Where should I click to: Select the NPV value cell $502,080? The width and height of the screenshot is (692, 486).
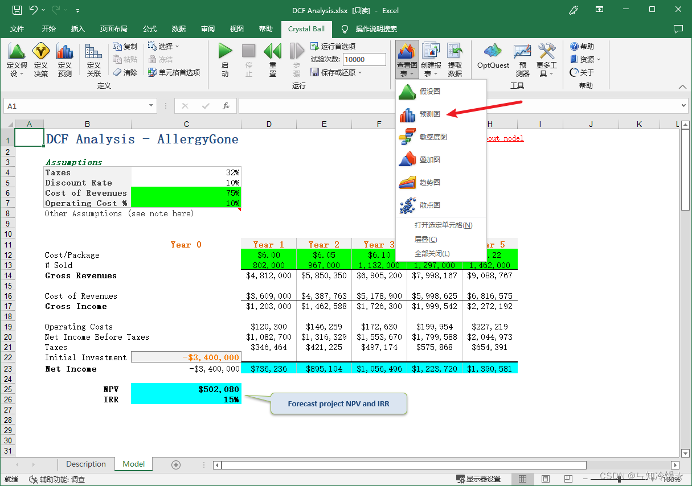186,389
